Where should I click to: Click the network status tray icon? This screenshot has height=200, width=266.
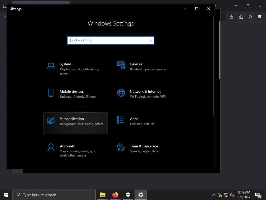click(x=226, y=195)
